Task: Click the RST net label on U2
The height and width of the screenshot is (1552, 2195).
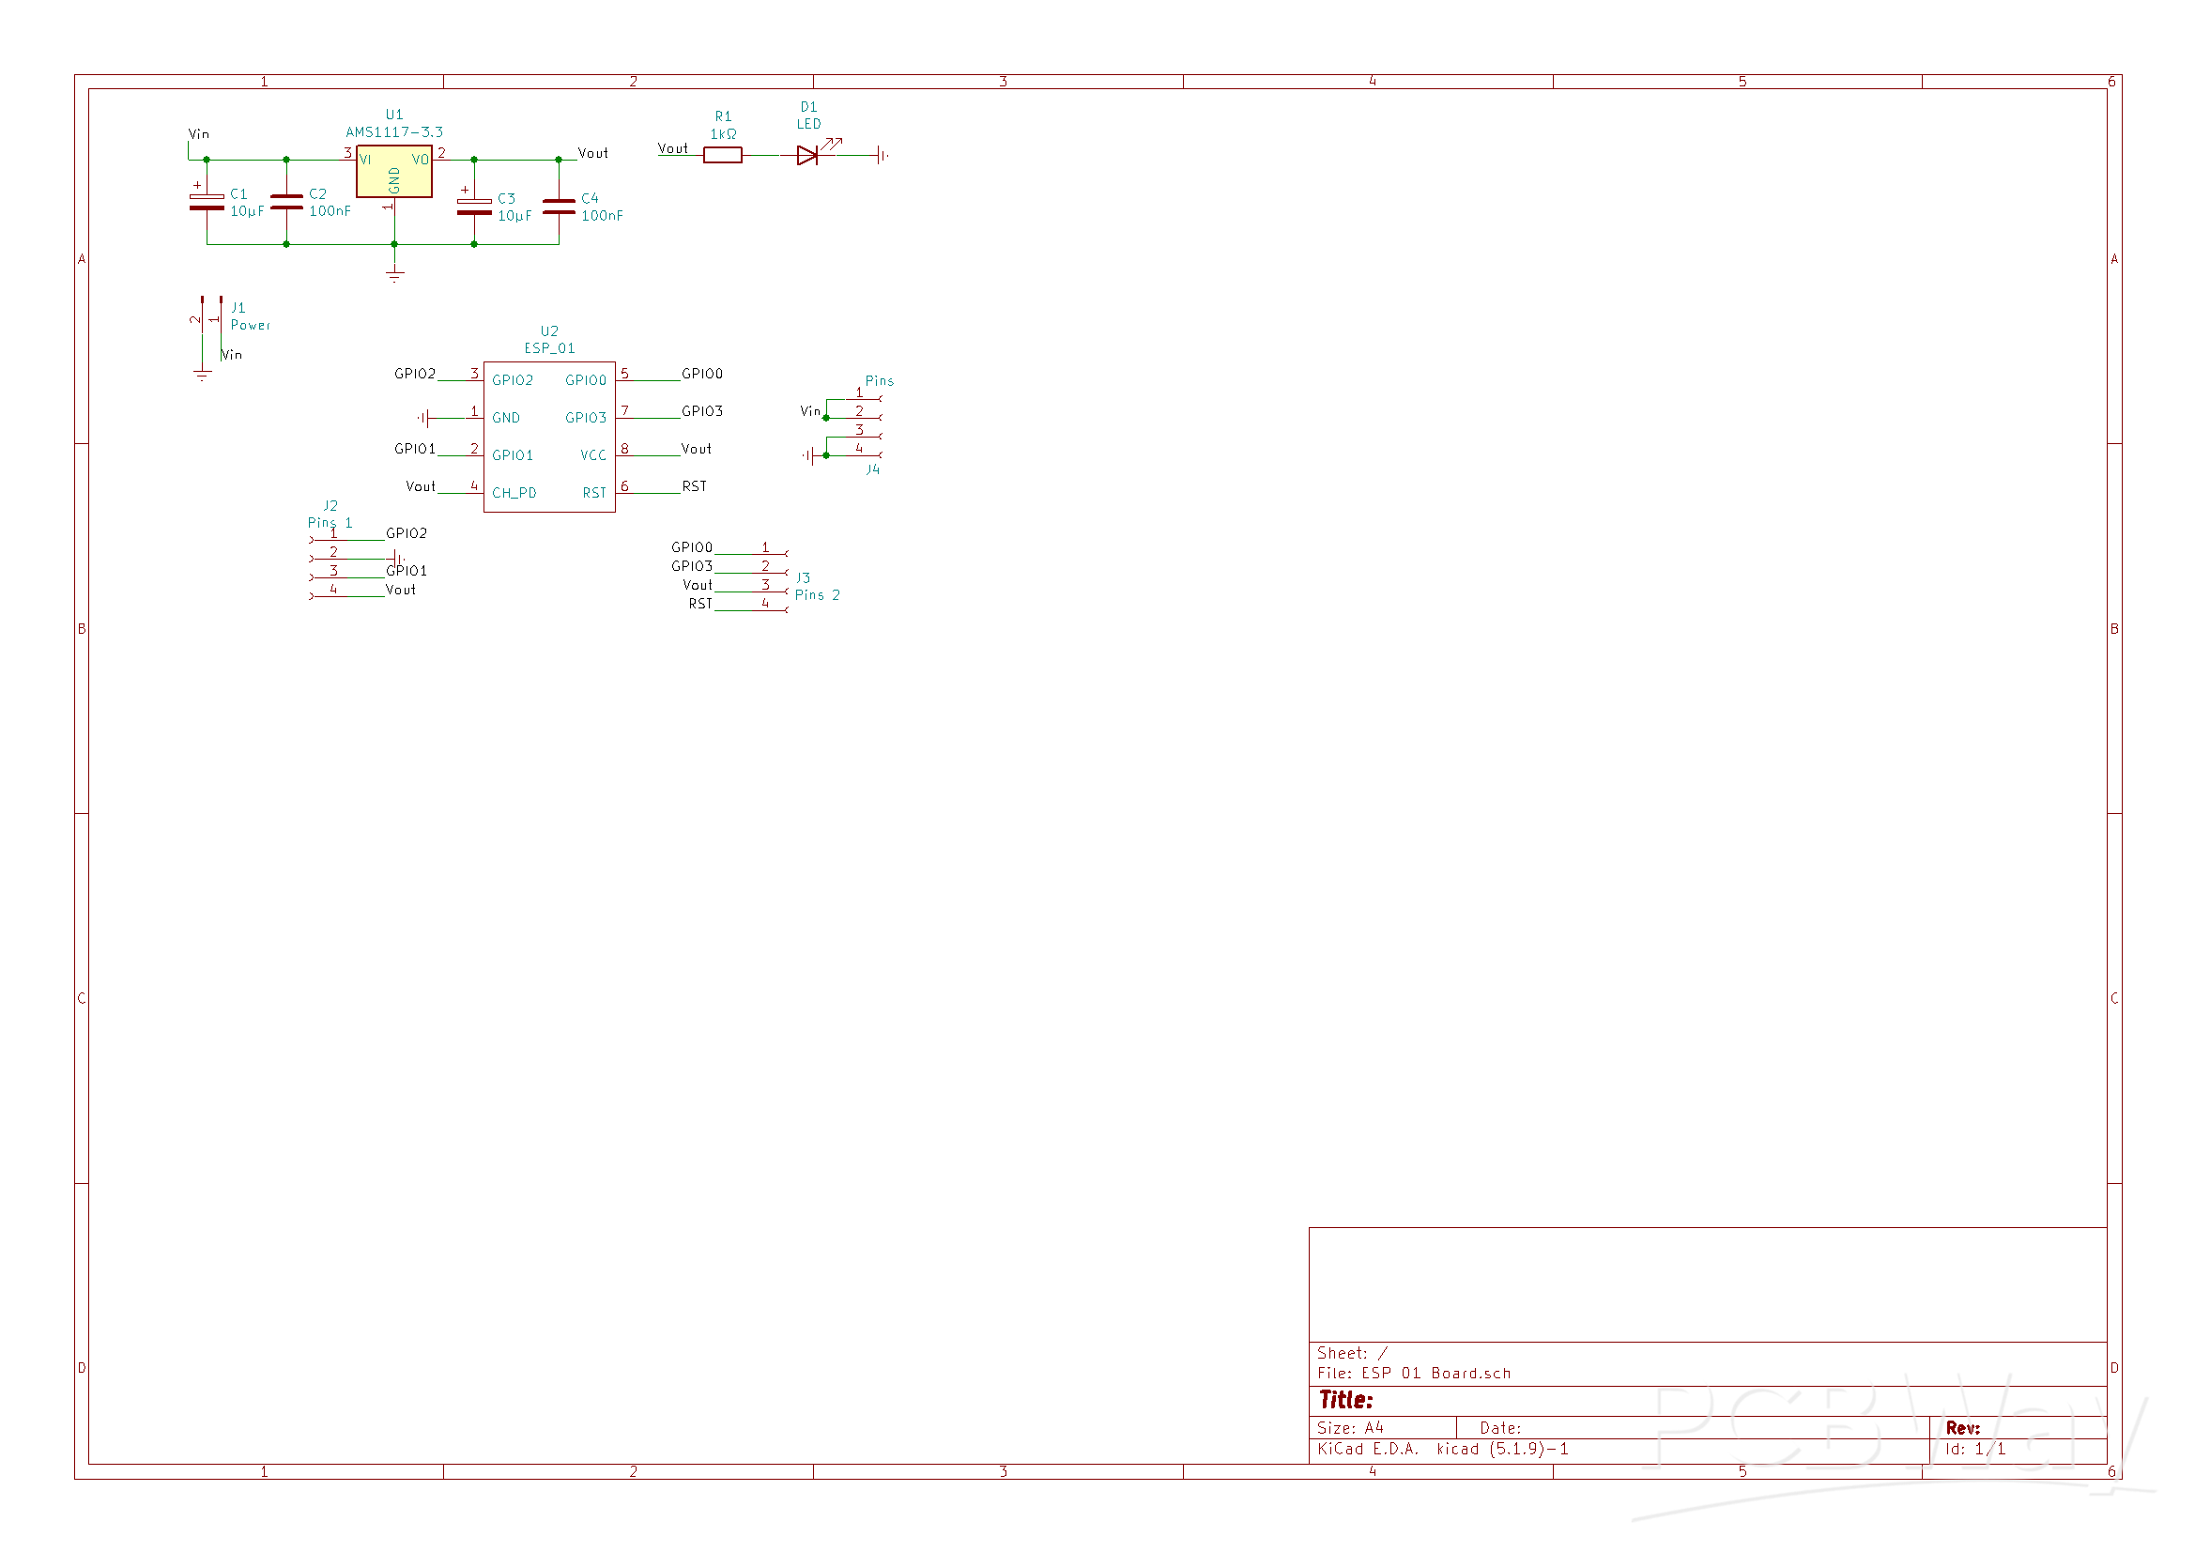Action: (x=693, y=486)
